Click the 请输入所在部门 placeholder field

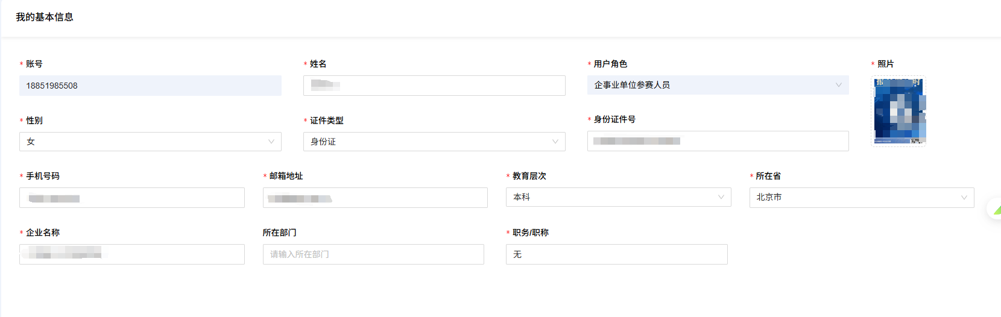[x=373, y=254]
